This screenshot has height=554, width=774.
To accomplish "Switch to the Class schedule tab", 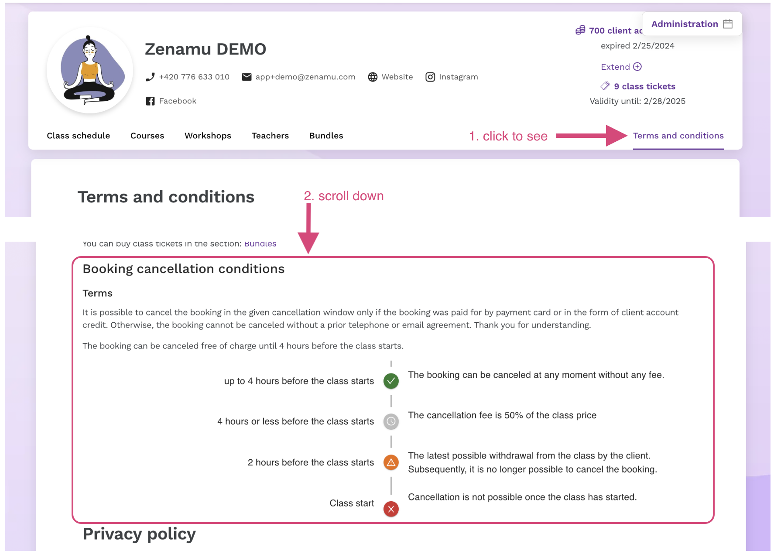I will pyautogui.click(x=79, y=136).
